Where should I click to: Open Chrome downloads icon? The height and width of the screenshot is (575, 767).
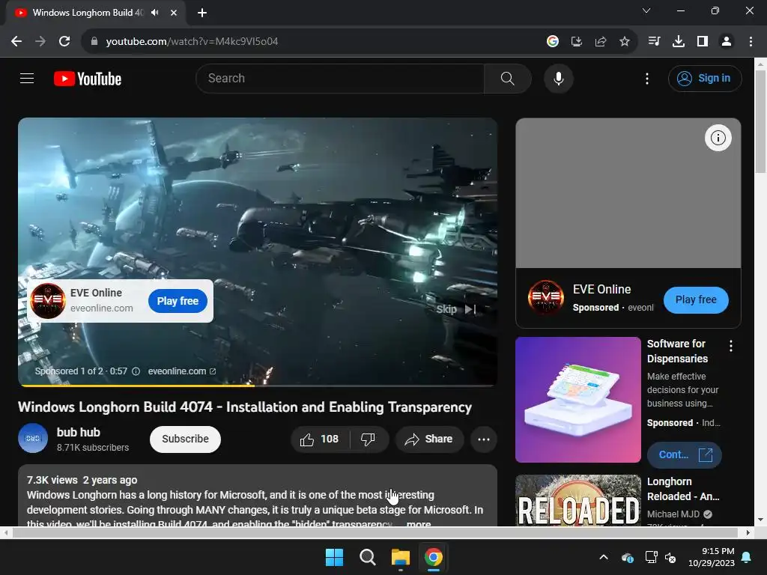coord(679,41)
